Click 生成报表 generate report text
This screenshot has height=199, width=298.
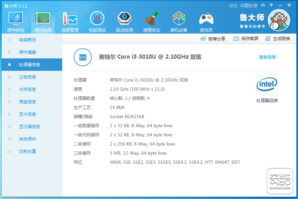[x=281, y=38]
